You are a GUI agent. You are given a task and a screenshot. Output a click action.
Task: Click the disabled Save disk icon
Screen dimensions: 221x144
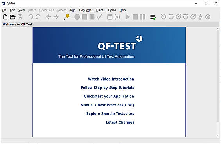(20, 17)
